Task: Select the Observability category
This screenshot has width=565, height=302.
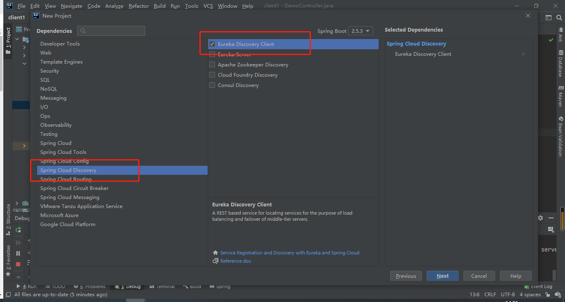Action: click(122, 125)
